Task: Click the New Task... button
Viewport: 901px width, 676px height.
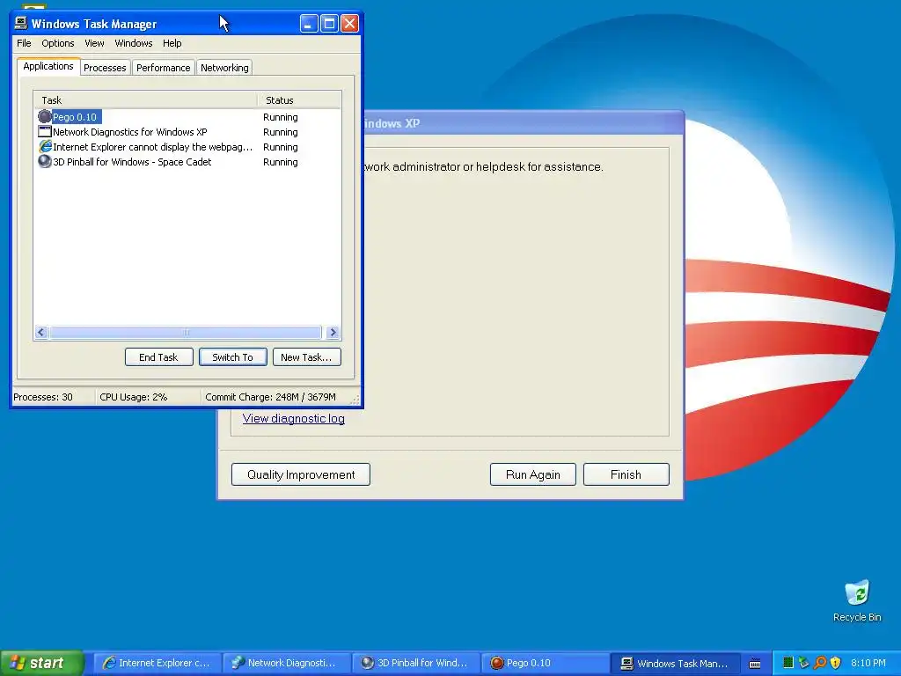Action: point(306,357)
